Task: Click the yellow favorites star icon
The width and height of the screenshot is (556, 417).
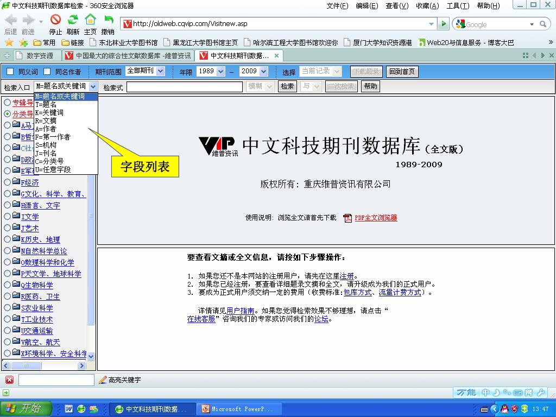Action: pyautogui.click(x=9, y=42)
